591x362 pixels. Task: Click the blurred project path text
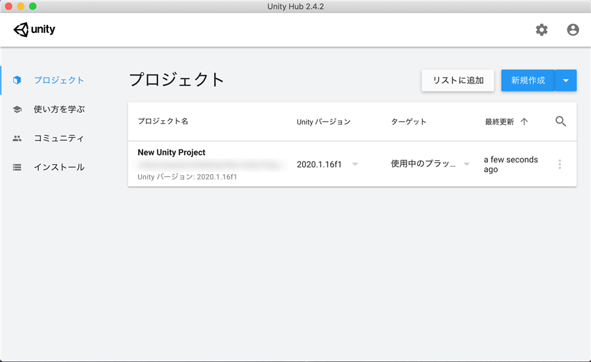209,165
